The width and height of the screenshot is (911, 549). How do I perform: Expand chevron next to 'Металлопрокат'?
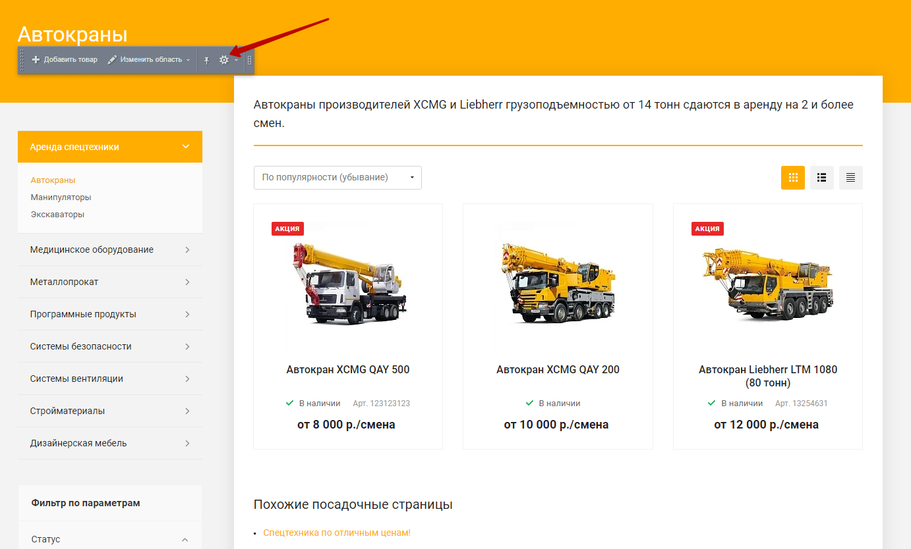pos(187,282)
